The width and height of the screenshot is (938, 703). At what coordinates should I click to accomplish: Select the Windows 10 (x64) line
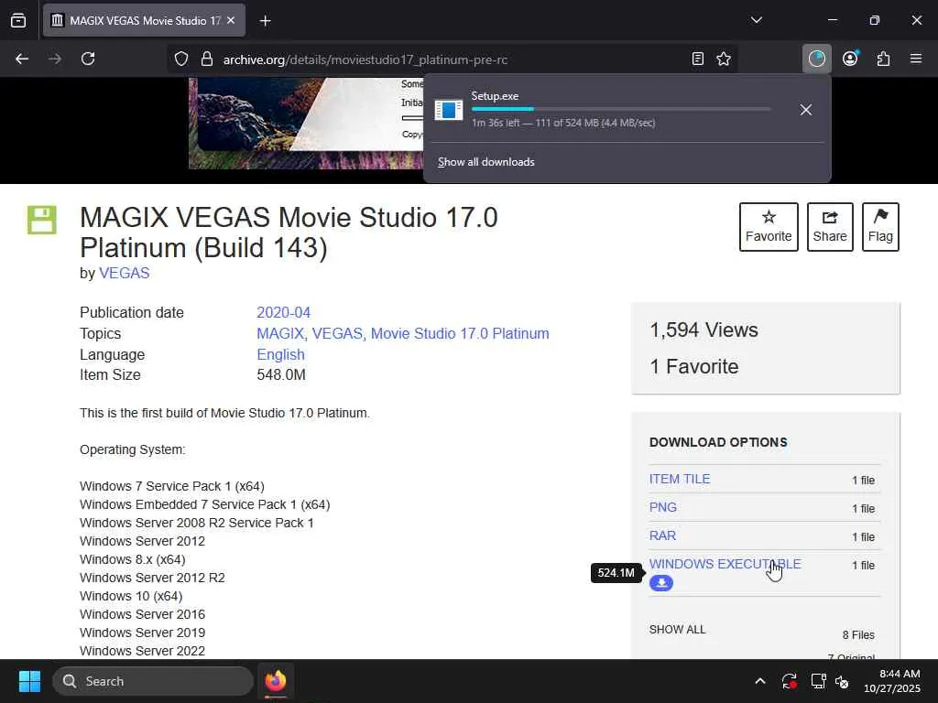point(131,596)
